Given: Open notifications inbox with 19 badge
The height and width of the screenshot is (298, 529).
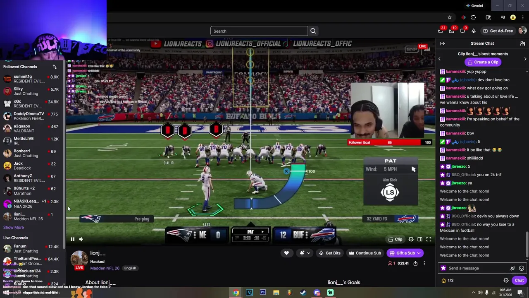Looking at the screenshot, I should click(x=452, y=31).
